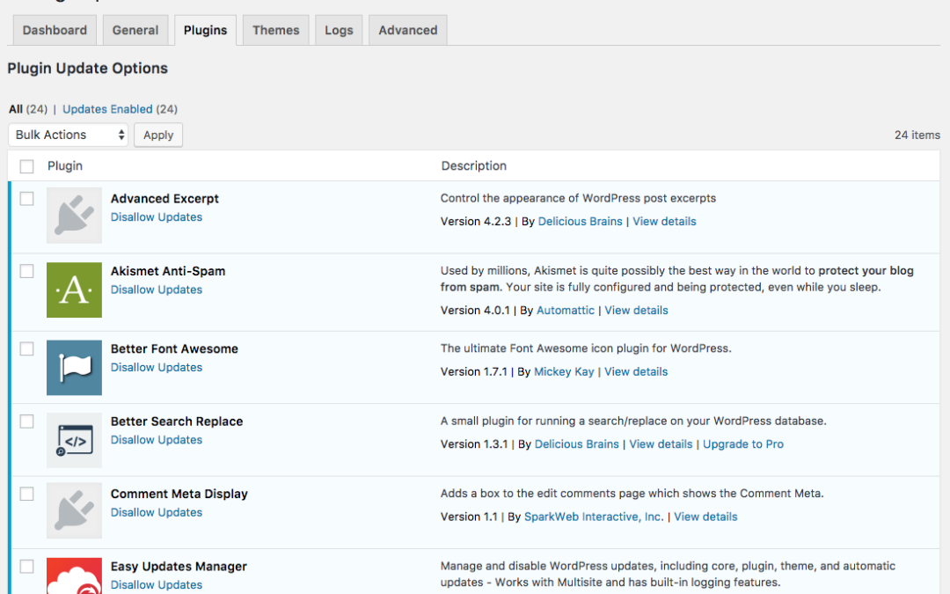Click the Apply button
The height and width of the screenshot is (594, 950).
click(x=158, y=135)
